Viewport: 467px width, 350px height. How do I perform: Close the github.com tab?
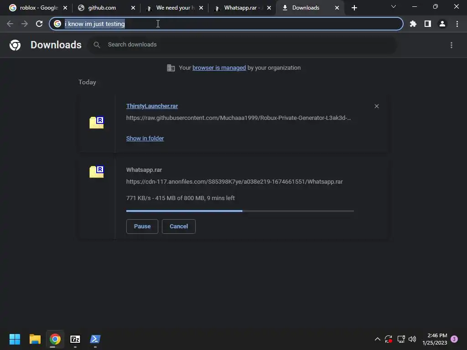[x=133, y=8]
